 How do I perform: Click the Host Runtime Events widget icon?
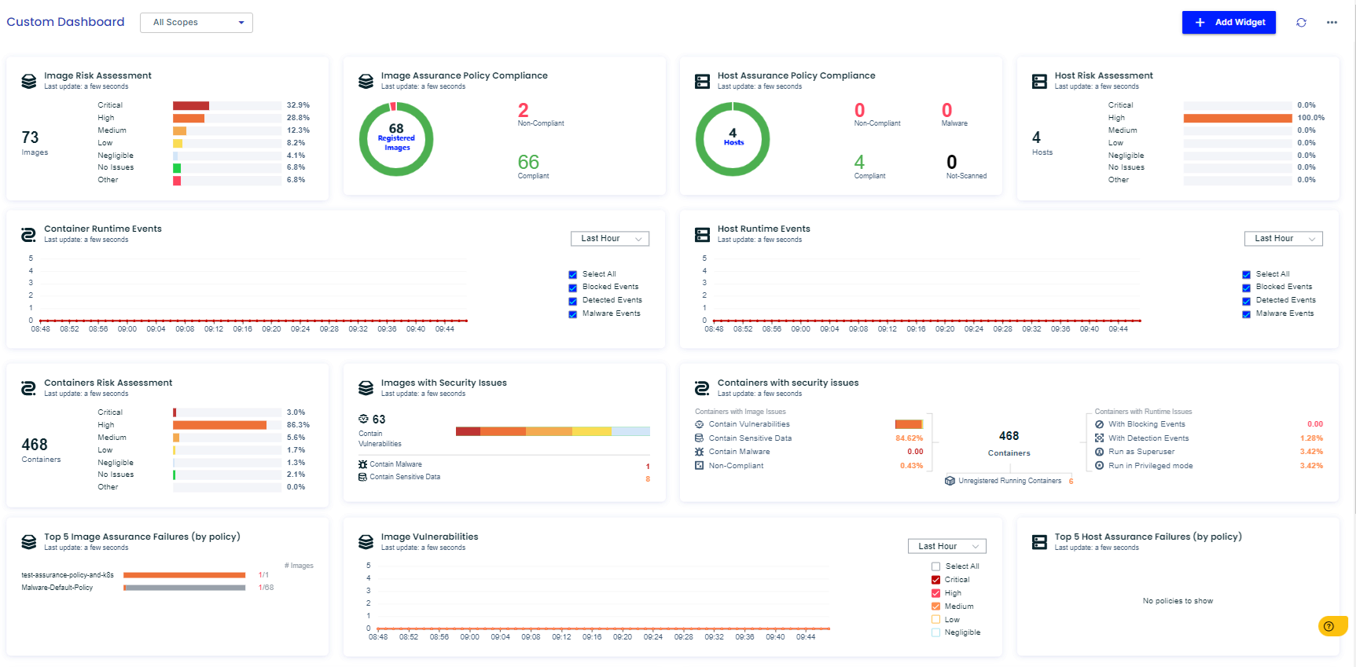[703, 234]
